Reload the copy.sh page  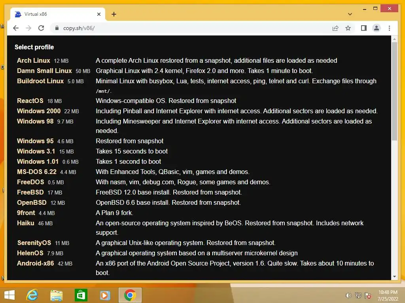coord(41,28)
